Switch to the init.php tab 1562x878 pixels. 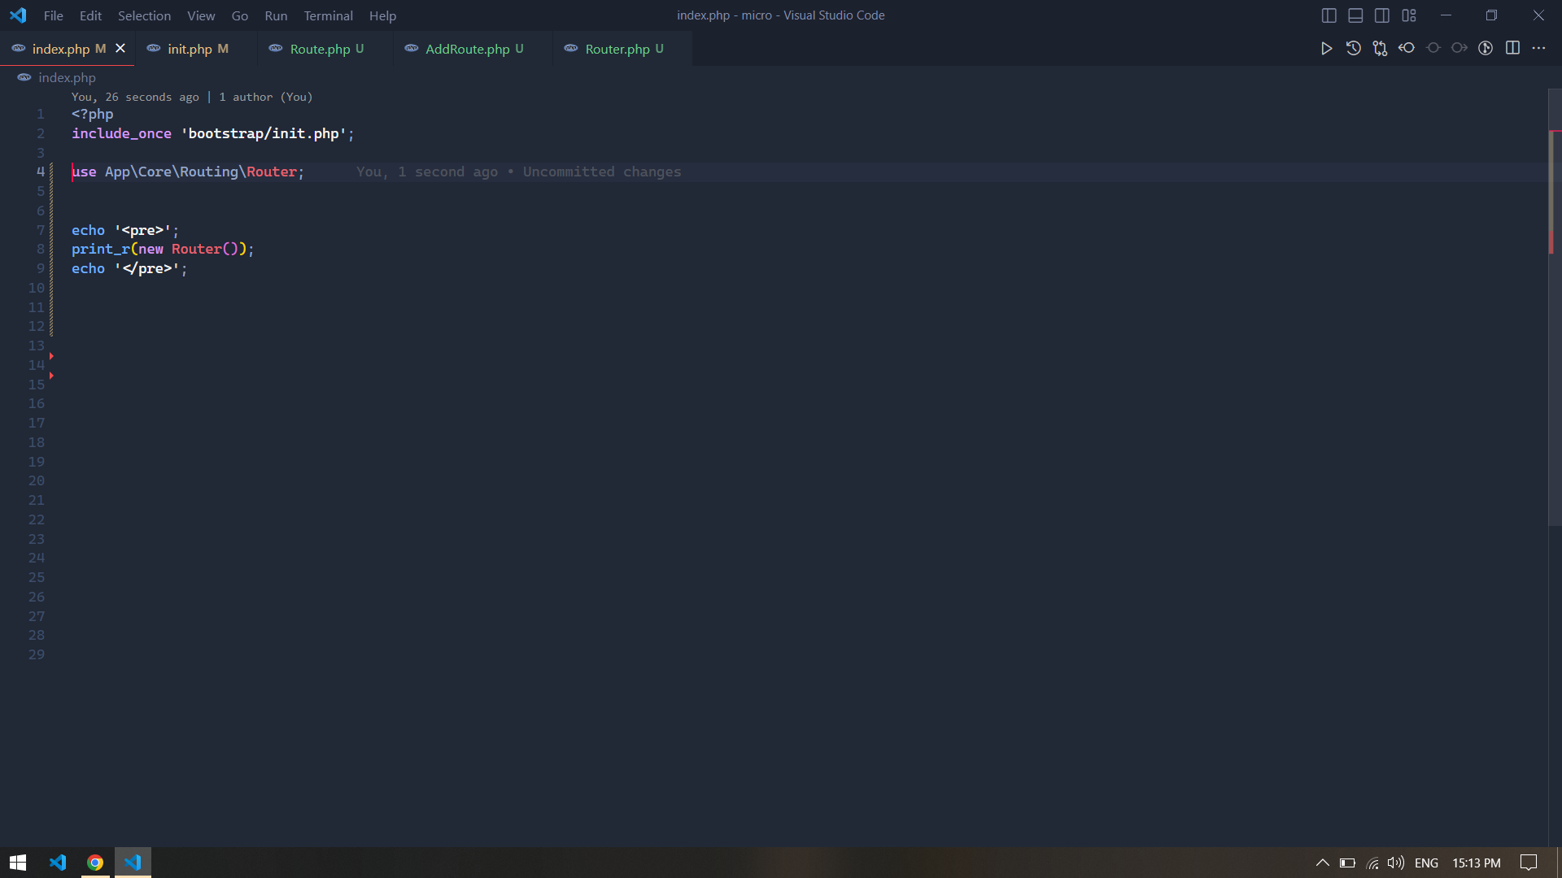(196, 49)
